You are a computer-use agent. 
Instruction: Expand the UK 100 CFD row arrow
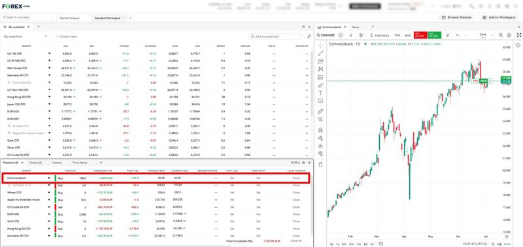coord(50,54)
